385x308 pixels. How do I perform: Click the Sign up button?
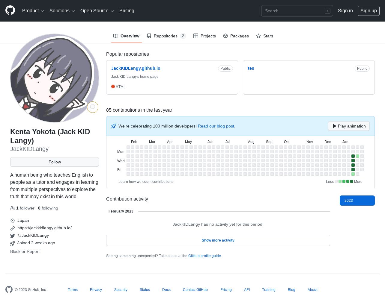(369, 11)
